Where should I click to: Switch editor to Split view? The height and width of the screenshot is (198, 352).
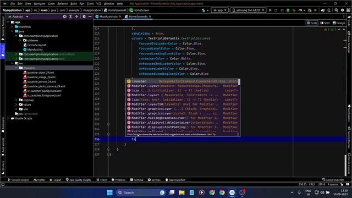(x=325, y=23)
